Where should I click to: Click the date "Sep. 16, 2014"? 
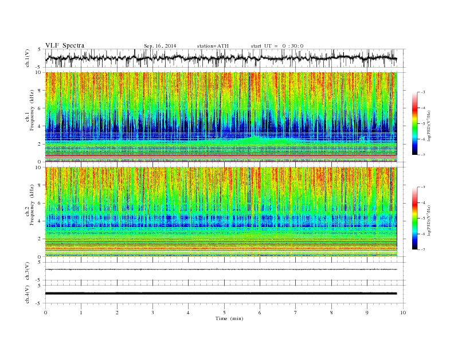(160, 46)
